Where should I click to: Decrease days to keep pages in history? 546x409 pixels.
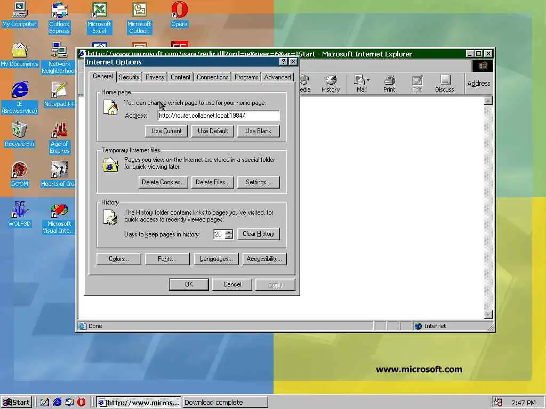[x=229, y=236]
